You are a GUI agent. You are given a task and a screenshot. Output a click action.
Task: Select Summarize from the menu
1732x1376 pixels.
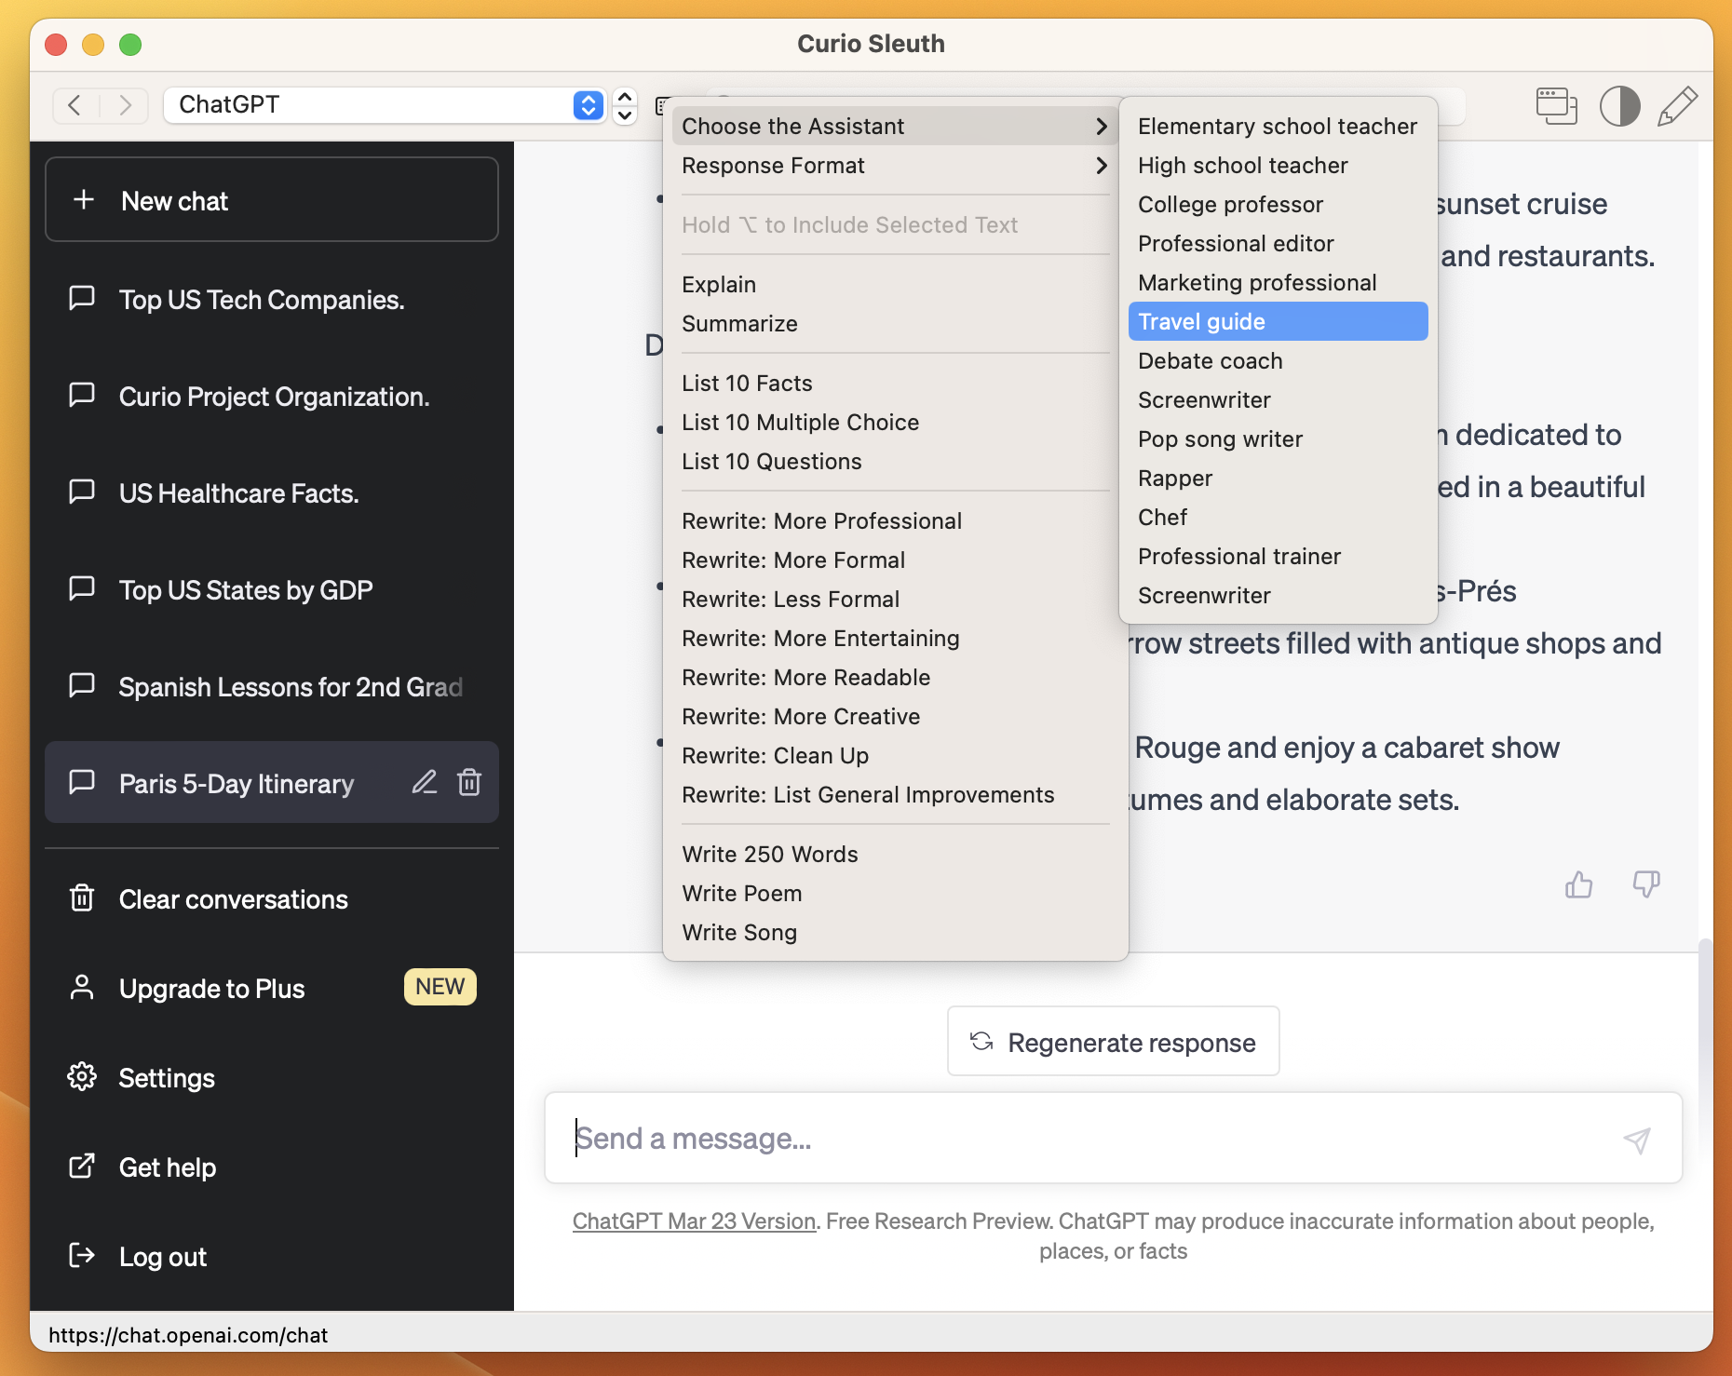pyautogui.click(x=895, y=323)
